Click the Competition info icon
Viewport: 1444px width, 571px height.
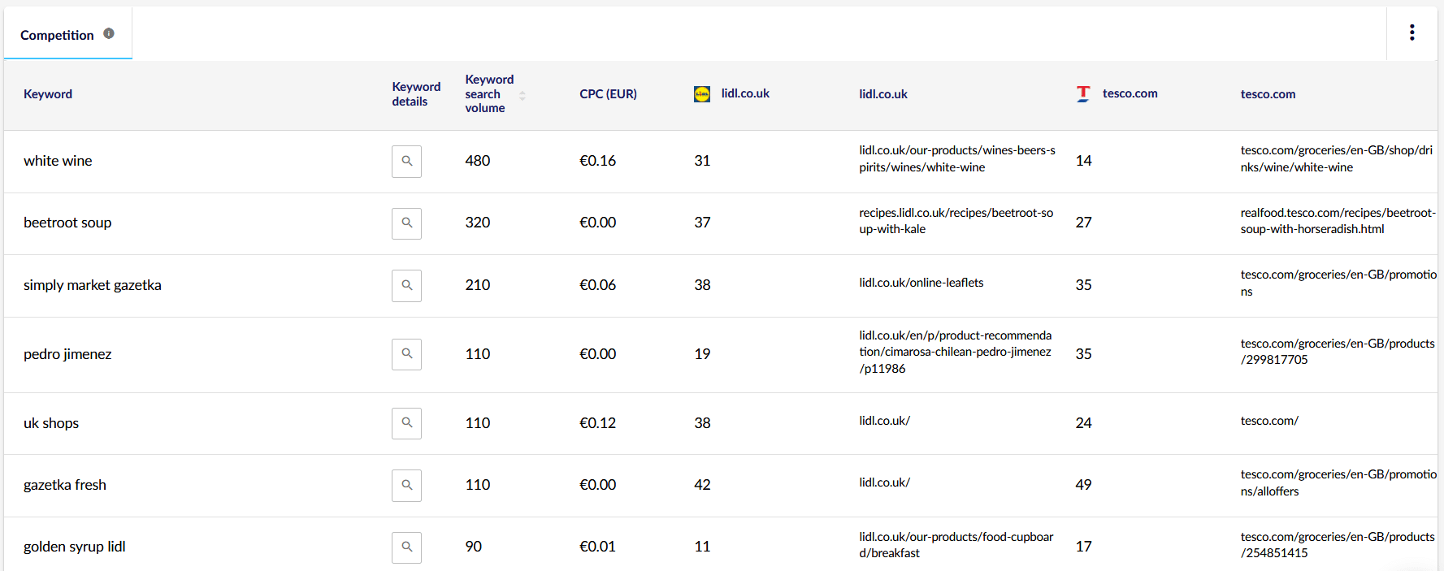click(109, 33)
